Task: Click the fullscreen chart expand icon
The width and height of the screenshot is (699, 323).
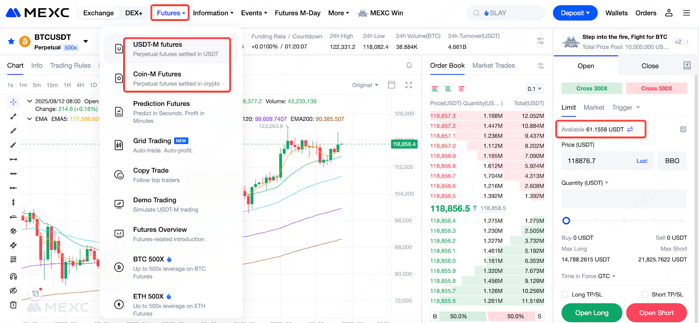Action: click(408, 85)
